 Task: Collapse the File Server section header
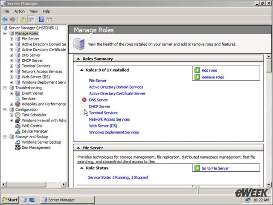point(78,148)
